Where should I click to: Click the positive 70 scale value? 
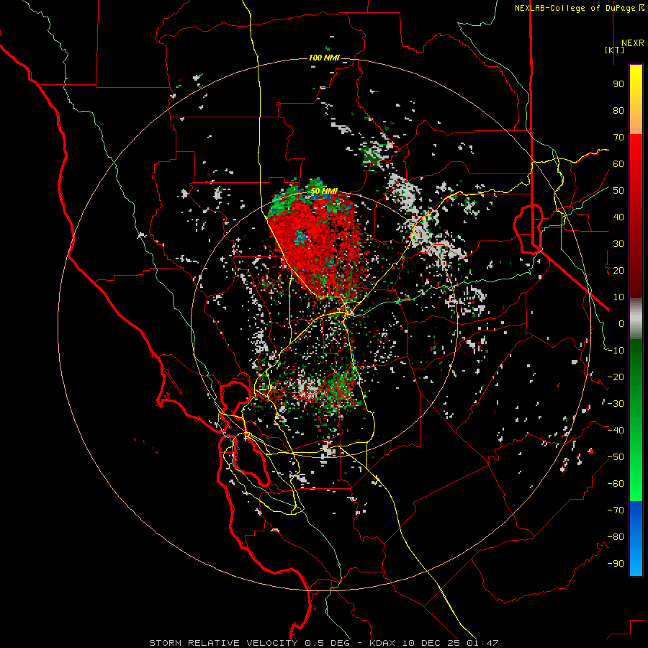tap(618, 138)
